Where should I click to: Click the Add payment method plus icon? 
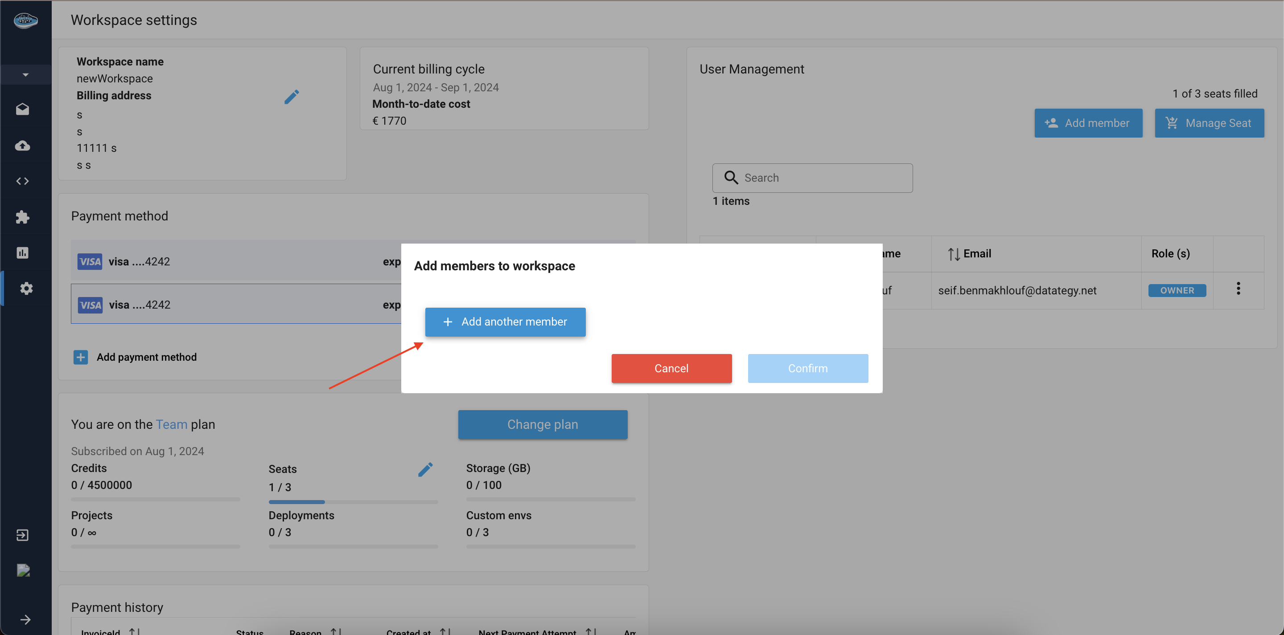tap(81, 357)
